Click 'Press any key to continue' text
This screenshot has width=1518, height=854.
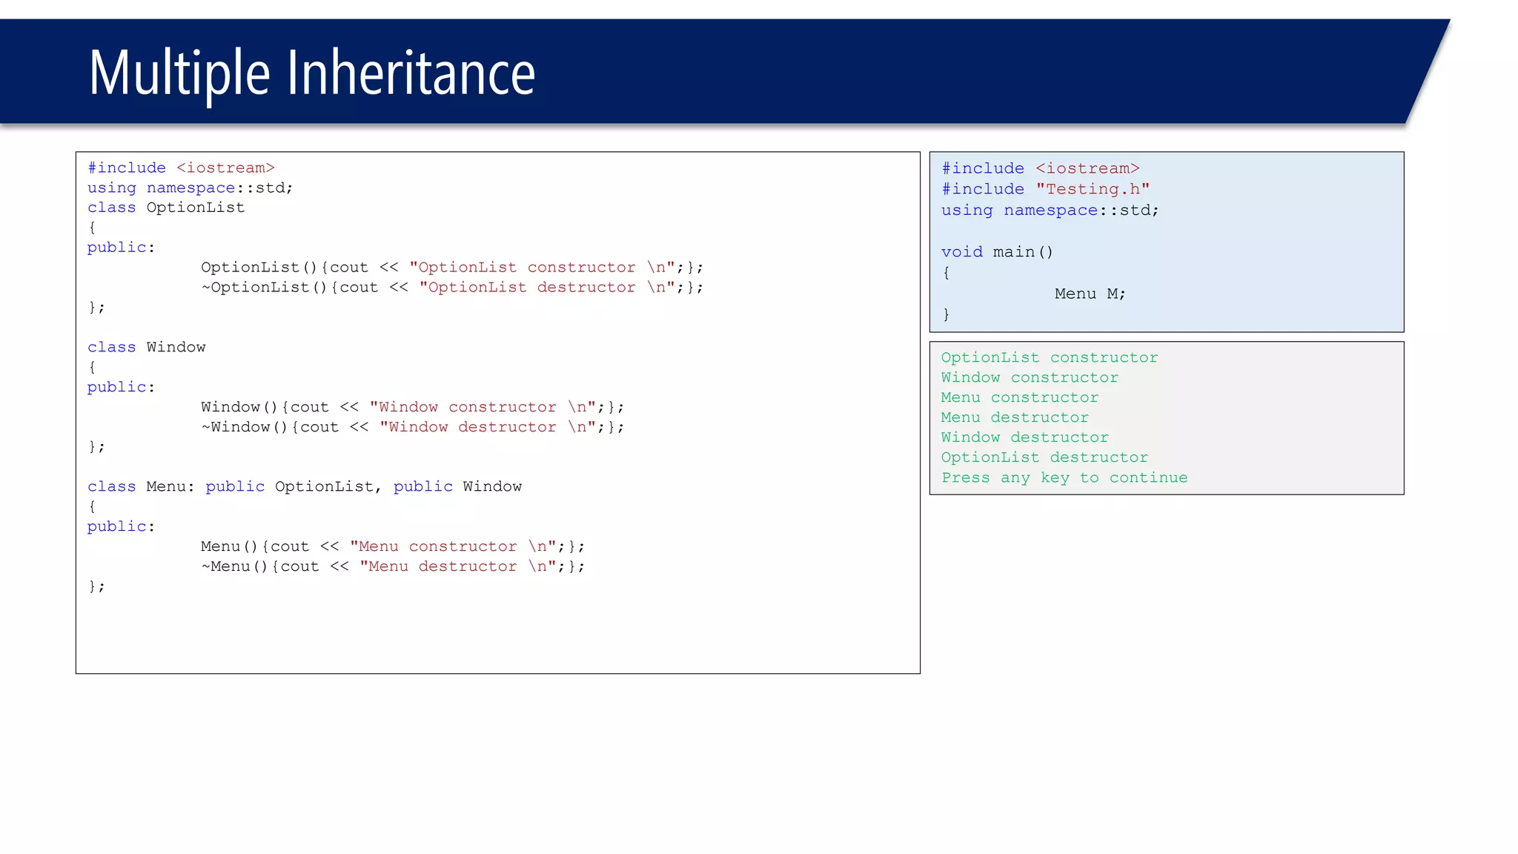click(x=1064, y=478)
